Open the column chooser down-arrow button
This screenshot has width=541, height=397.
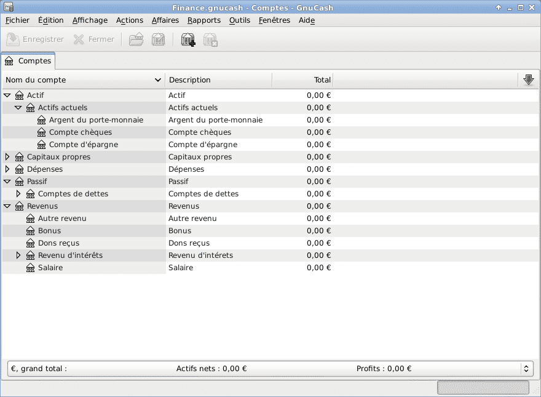(x=528, y=80)
